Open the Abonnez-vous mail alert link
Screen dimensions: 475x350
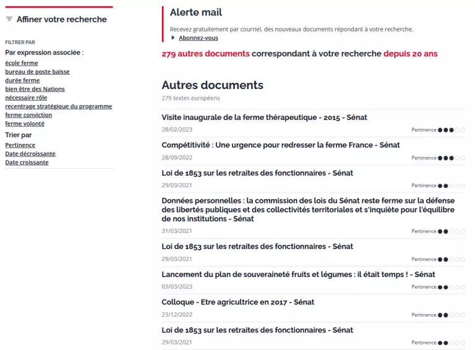click(198, 38)
